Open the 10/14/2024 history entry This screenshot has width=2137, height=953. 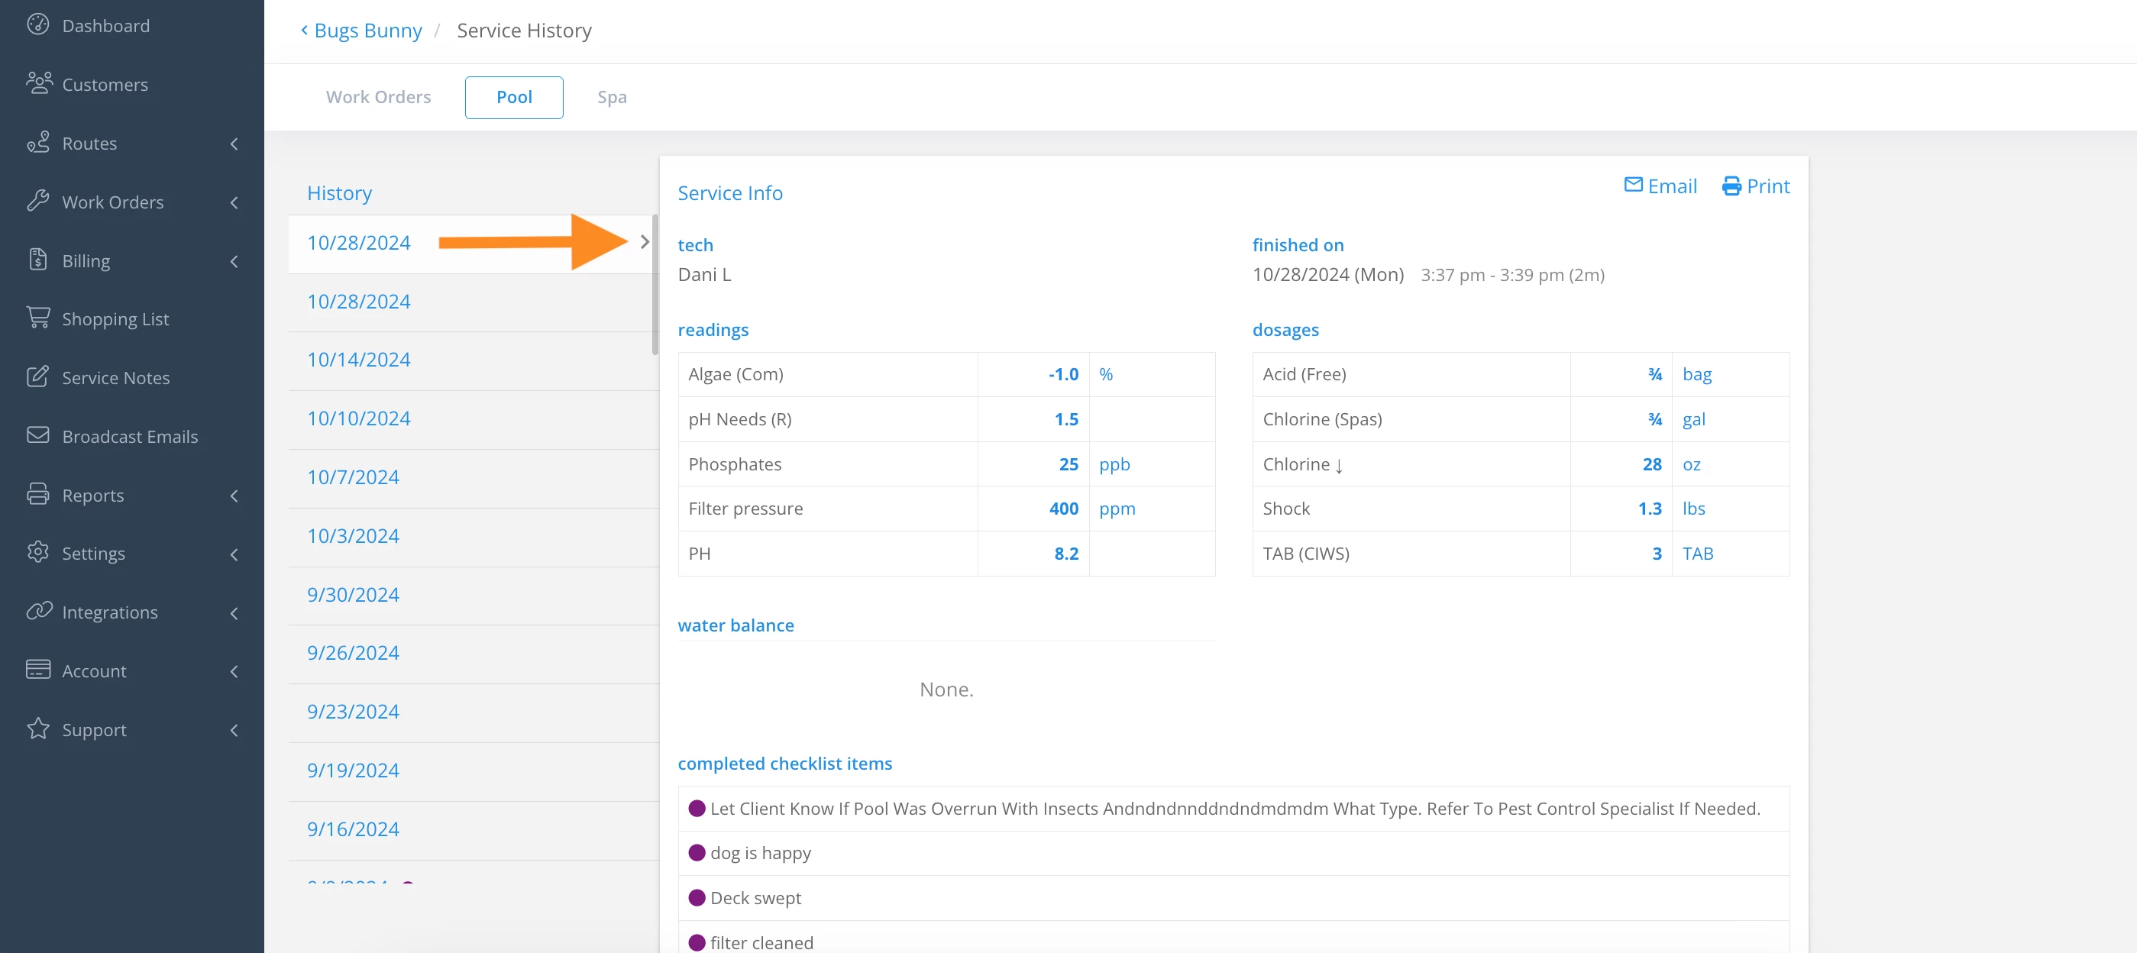(x=358, y=360)
